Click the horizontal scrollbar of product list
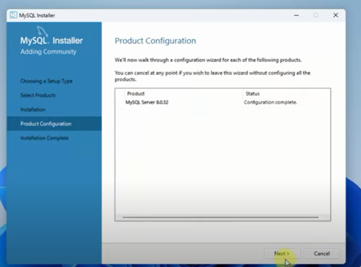Screen dimensions: 361x267 coord(220,217)
